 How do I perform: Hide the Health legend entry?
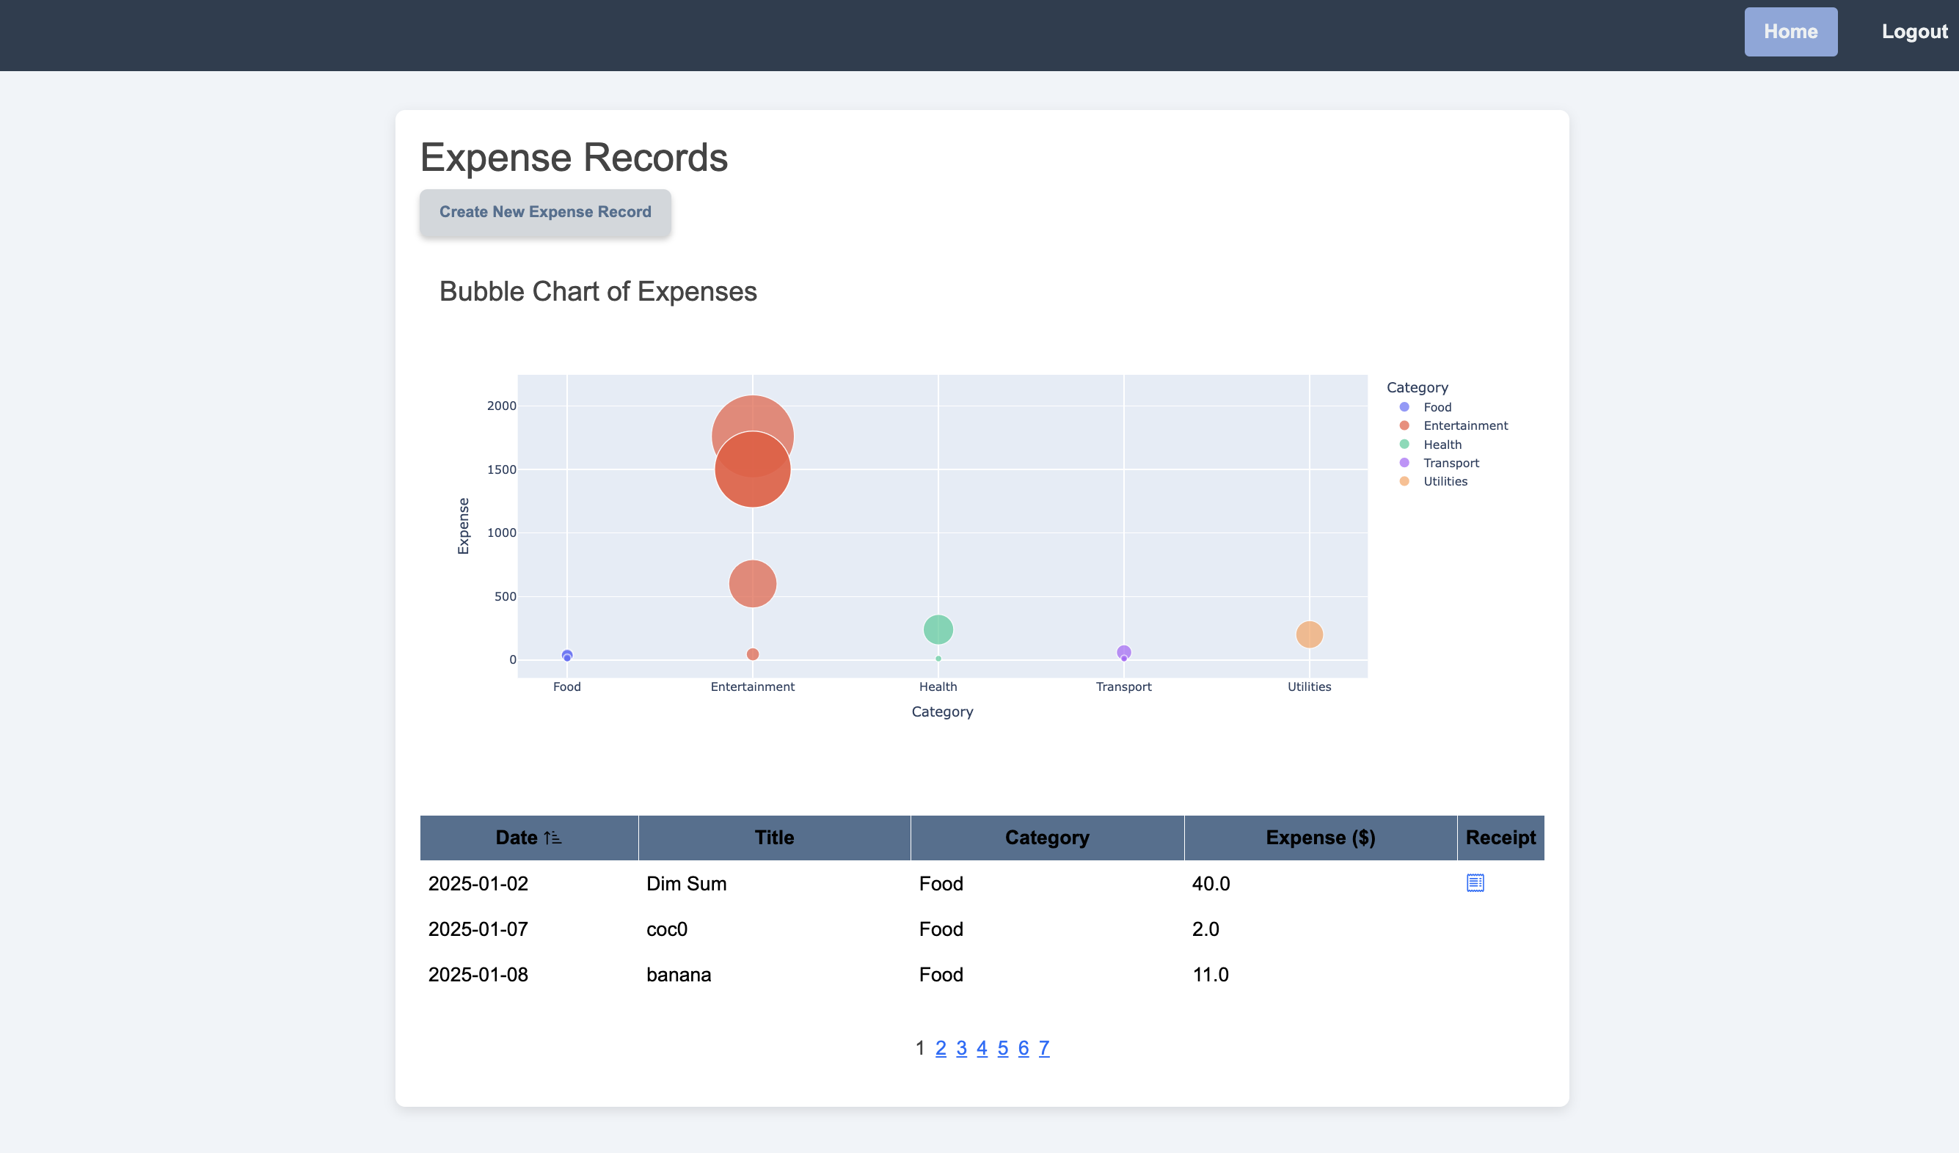coord(1442,444)
